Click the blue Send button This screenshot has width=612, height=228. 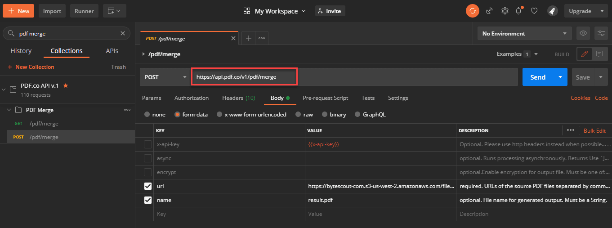coord(537,77)
